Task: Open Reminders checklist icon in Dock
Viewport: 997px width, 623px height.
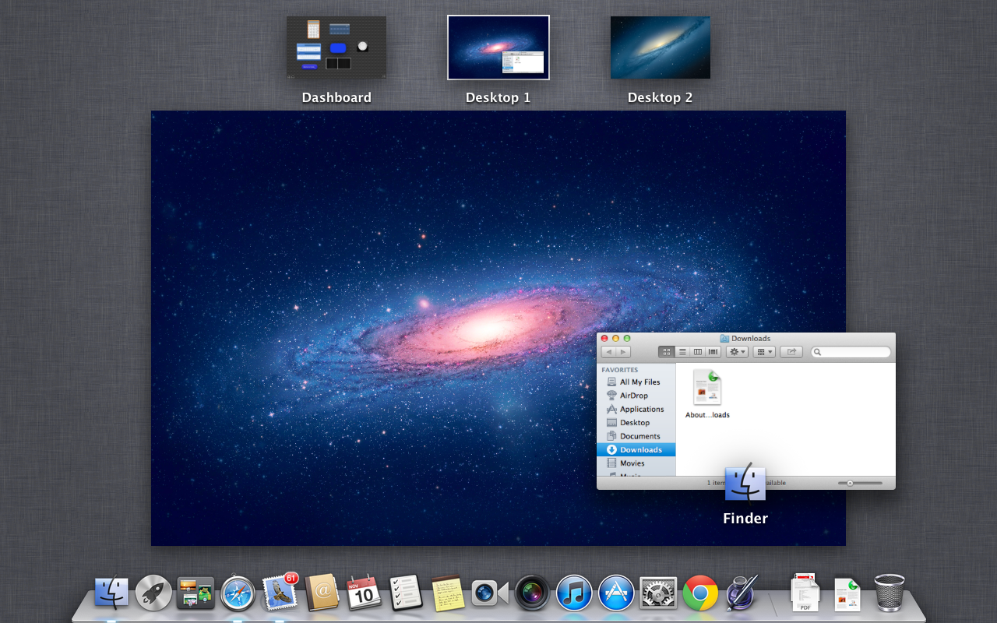Action: pos(406,593)
